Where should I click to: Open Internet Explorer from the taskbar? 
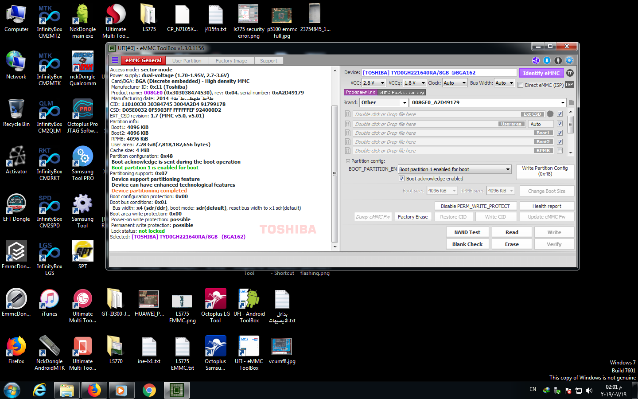coord(39,390)
